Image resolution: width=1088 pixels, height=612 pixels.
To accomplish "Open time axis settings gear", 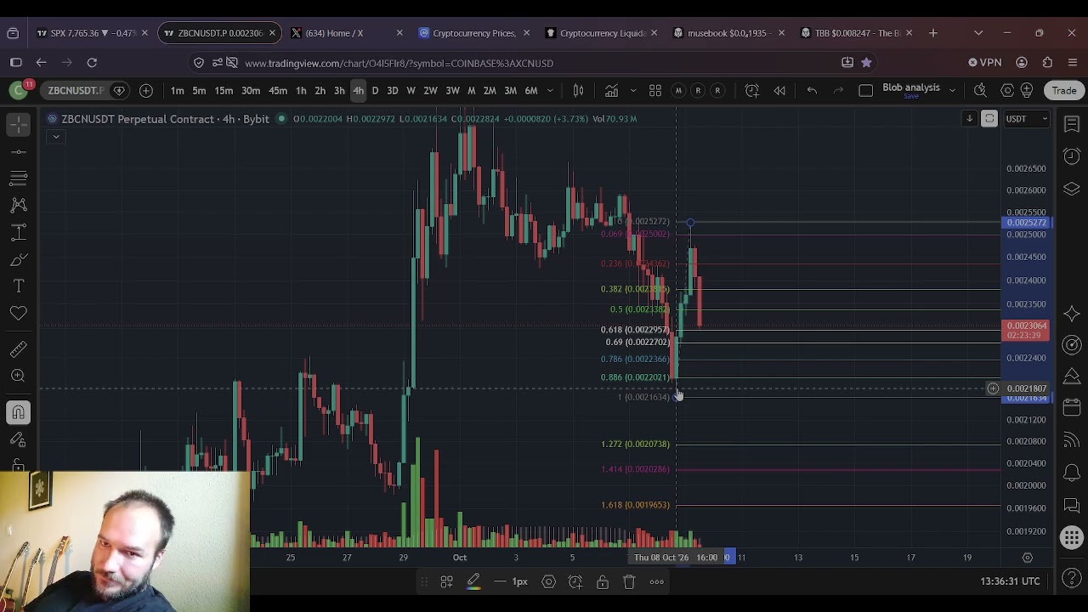I will pos(1027,558).
